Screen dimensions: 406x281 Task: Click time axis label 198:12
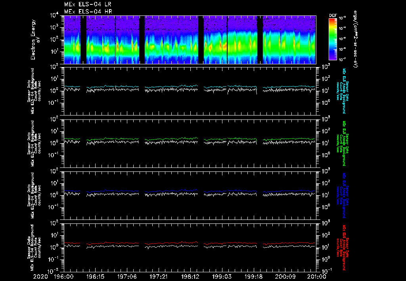190,277
